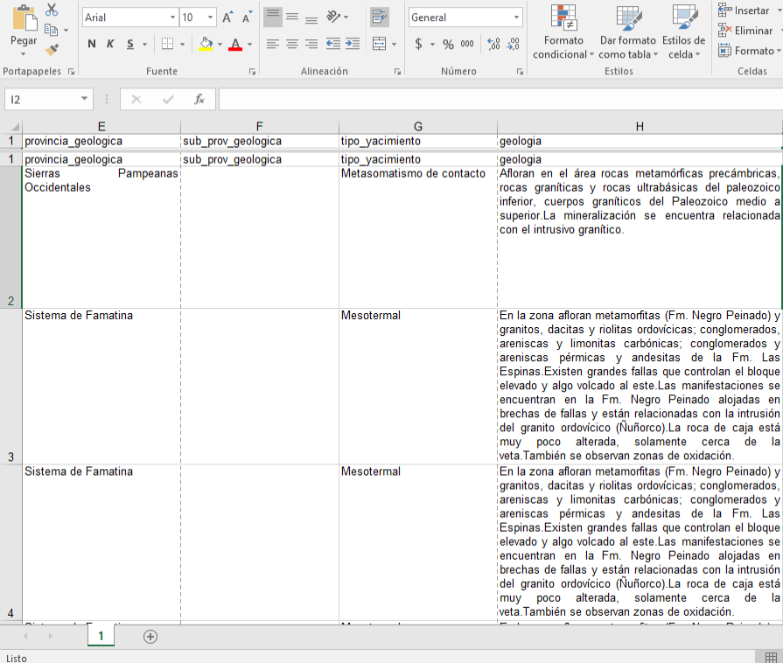Apply the 000 thousands separator style
This screenshot has height=663, width=783.
(x=467, y=44)
